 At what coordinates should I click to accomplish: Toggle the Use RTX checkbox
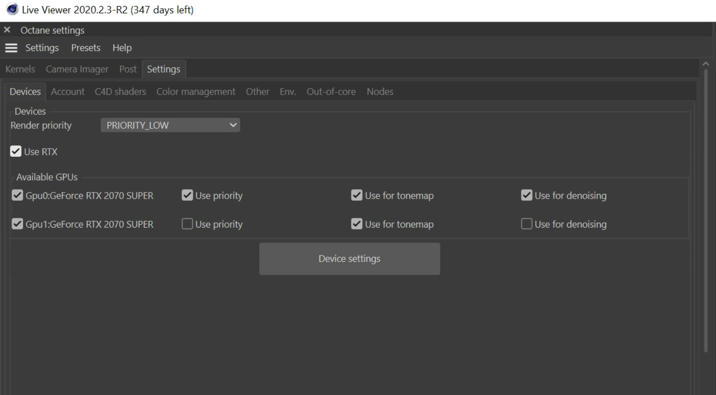point(16,152)
